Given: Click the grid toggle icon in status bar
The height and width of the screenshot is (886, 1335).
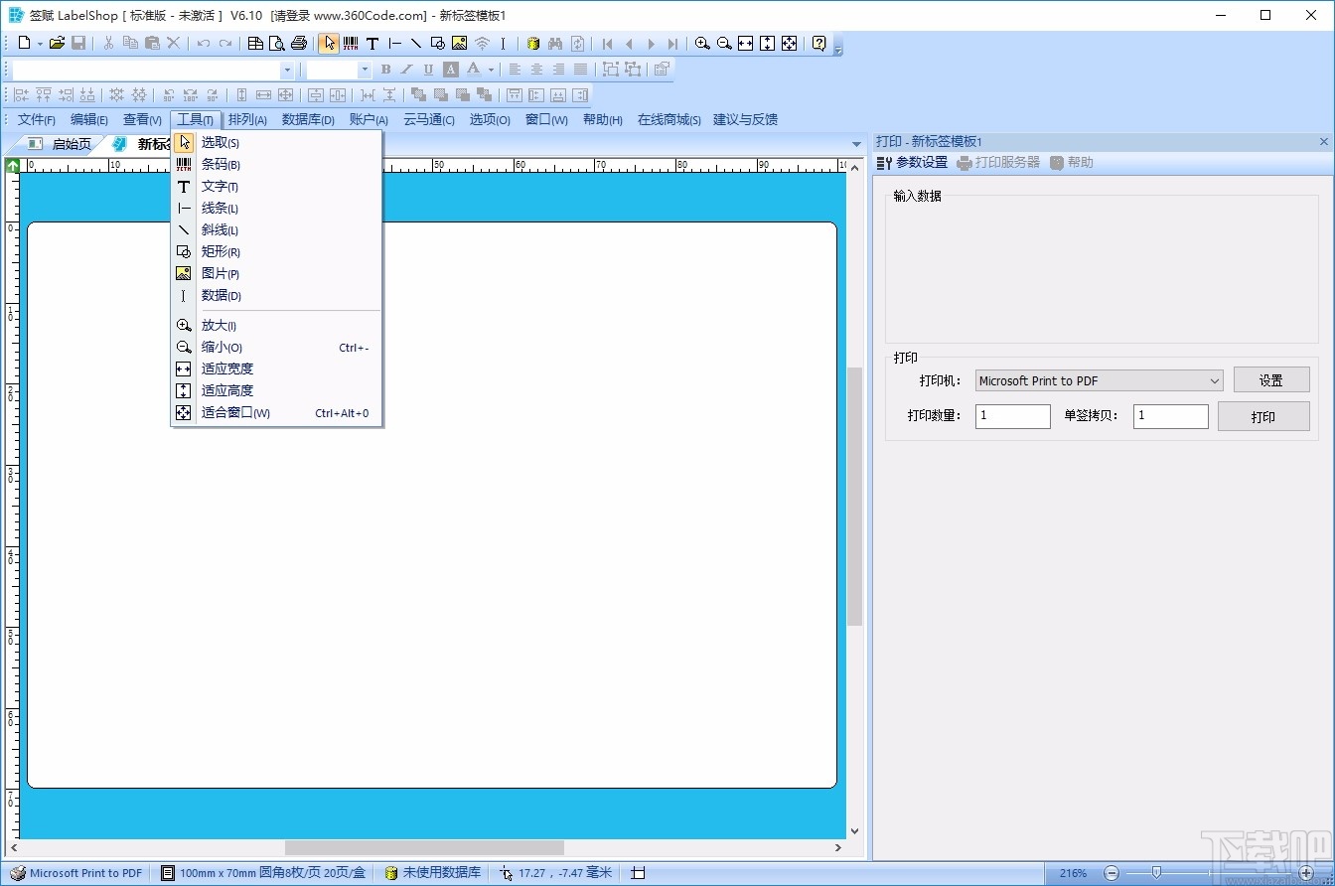Looking at the screenshot, I should (639, 873).
